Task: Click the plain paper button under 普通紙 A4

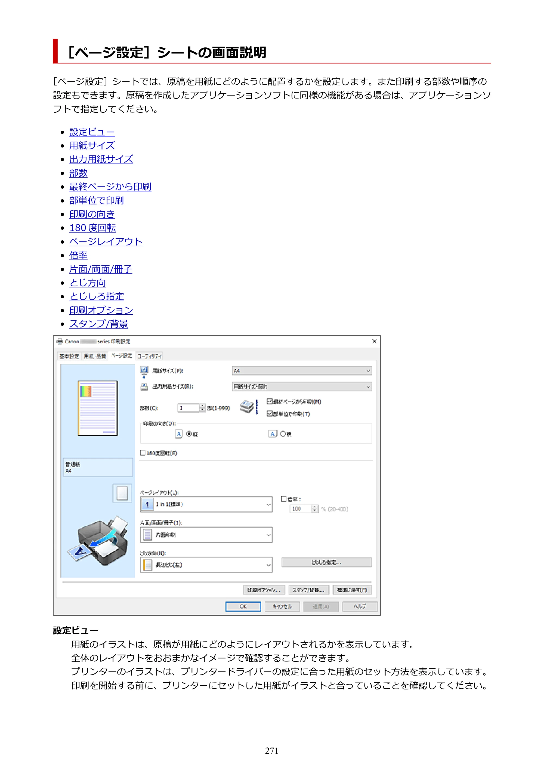Action: coord(122,493)
